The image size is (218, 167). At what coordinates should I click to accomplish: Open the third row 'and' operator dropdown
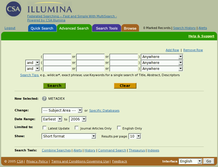[x=33, y=69]
